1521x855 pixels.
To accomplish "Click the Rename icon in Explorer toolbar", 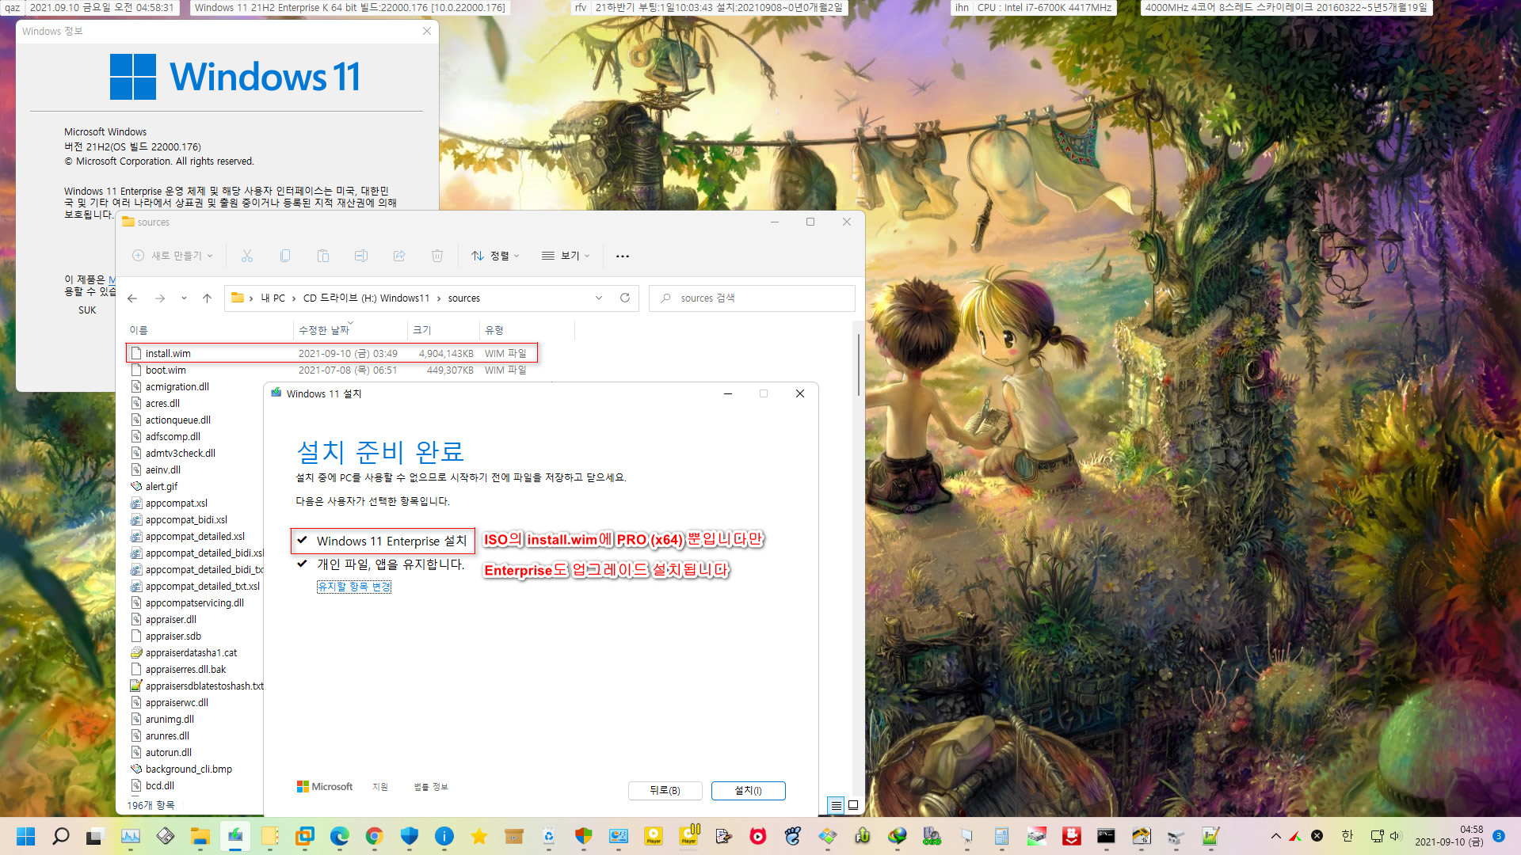I will click(x=361, y=256).
